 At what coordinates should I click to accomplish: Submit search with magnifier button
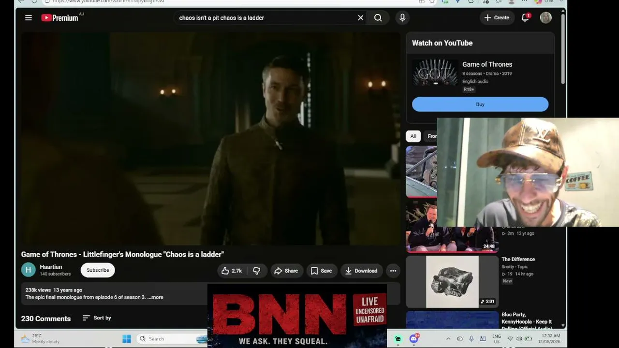point(378,18)
